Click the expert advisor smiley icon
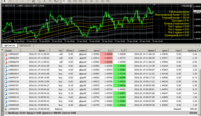 coord(191,6)
